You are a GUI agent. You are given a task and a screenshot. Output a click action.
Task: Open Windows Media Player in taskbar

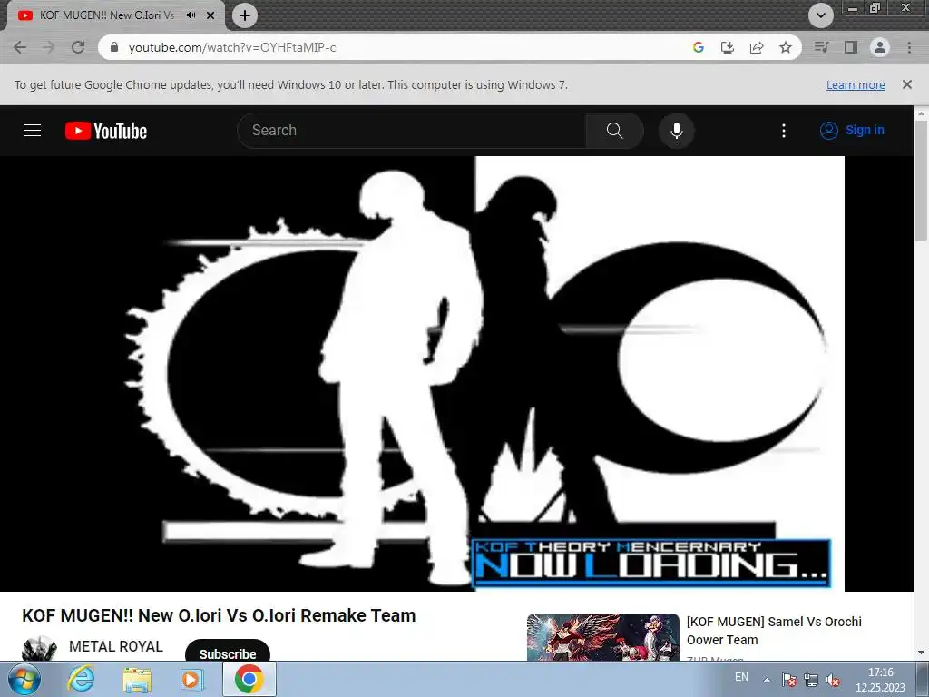coord(192,679)
